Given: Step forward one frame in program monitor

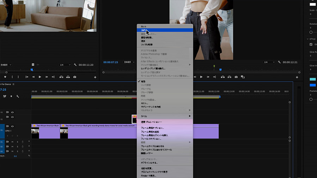Looking at the screenshot, I should point(208,77).
